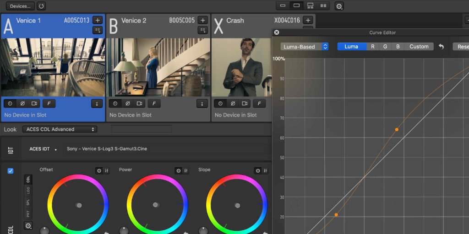Select the LGG vertical tab
469x234 pixels.
[x=28, y=190]
